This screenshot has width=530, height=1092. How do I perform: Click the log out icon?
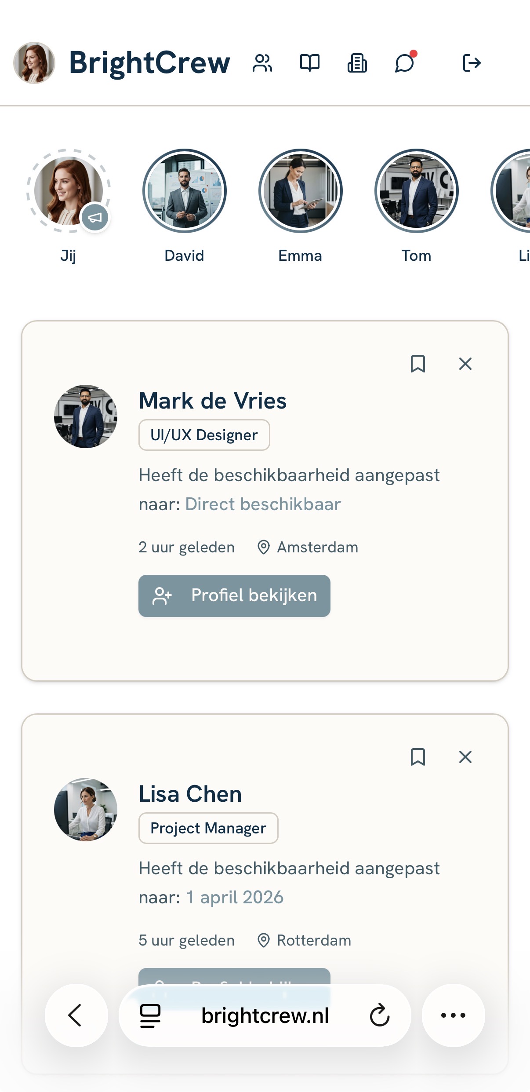coord(472,63)
